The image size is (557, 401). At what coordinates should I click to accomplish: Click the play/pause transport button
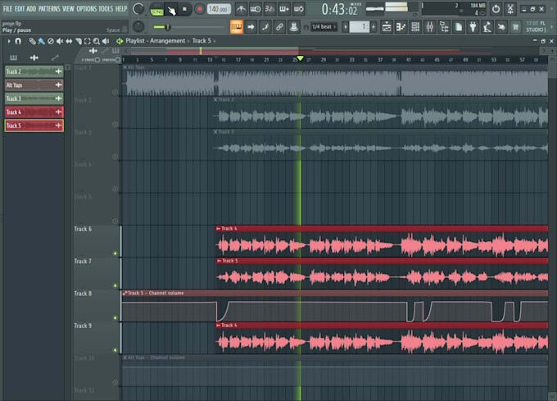171,10
